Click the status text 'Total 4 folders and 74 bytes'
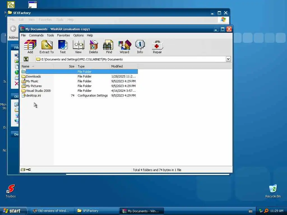287x215 pixels. pos(157,170)
